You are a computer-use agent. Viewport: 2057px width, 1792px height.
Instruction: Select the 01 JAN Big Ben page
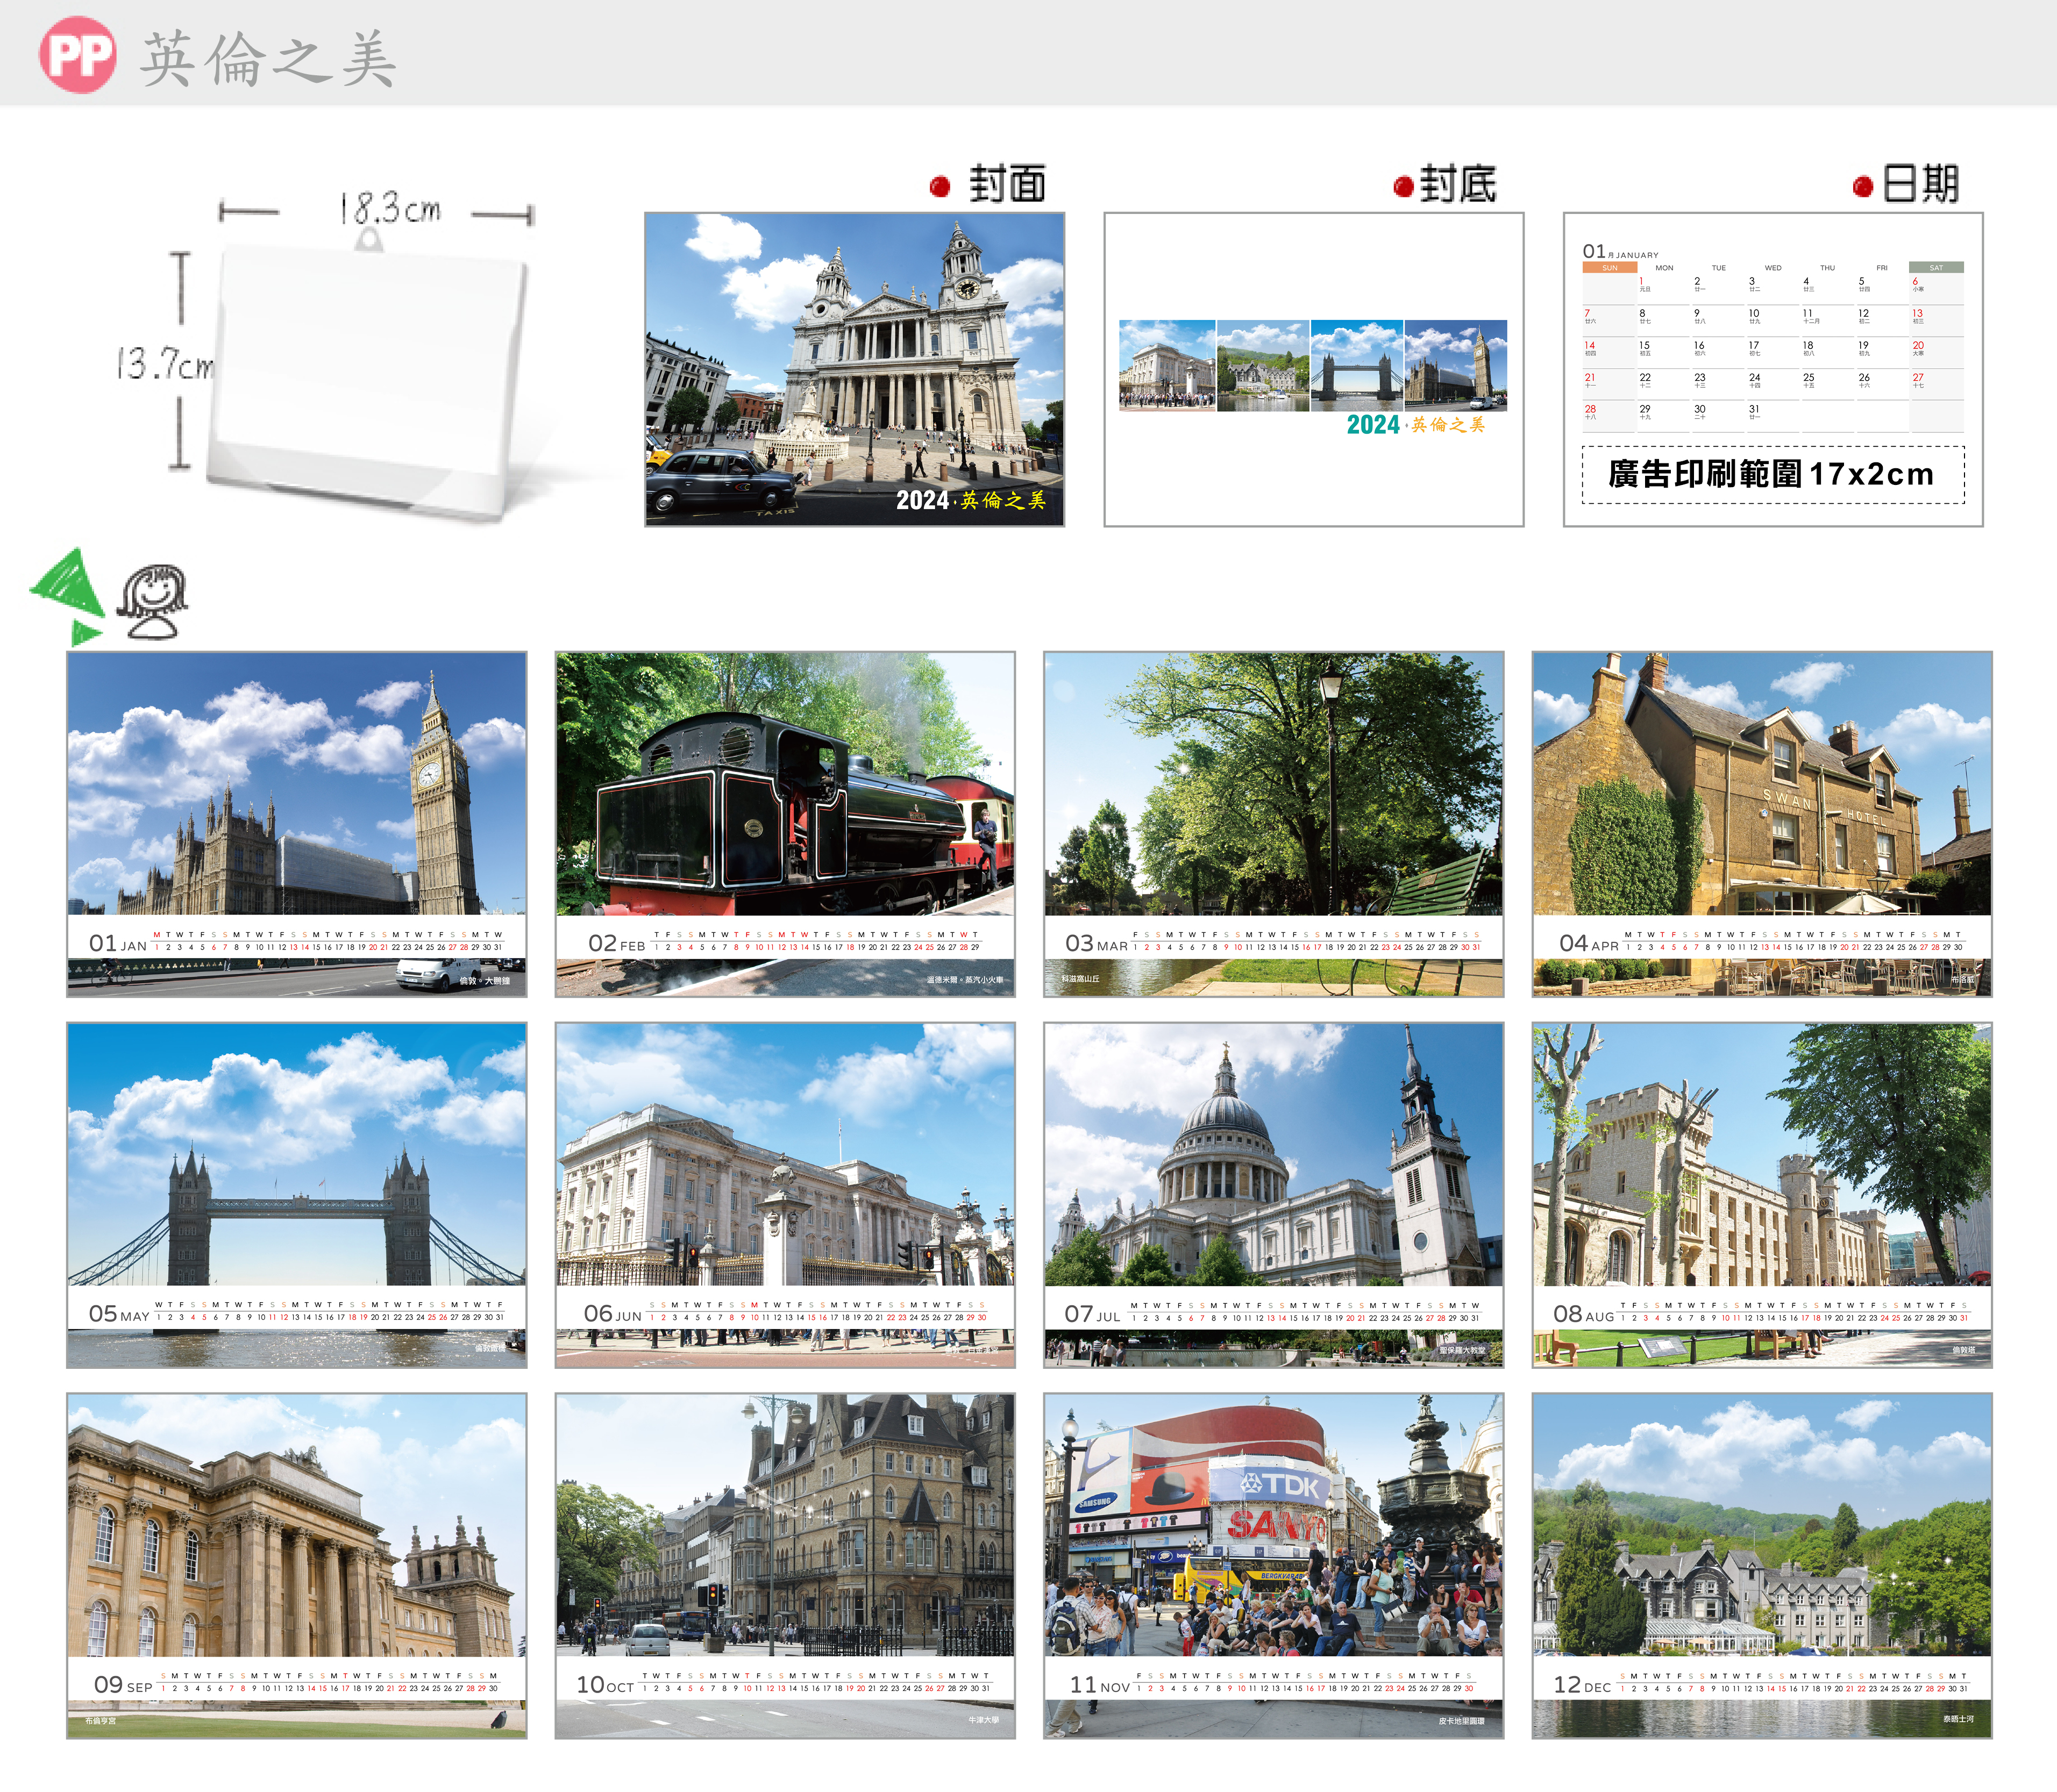296,823
